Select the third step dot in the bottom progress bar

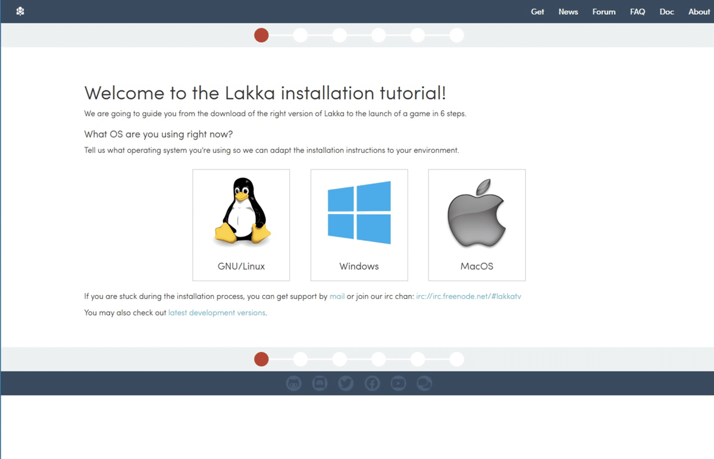pyautogui.click(x=340, y=359)
